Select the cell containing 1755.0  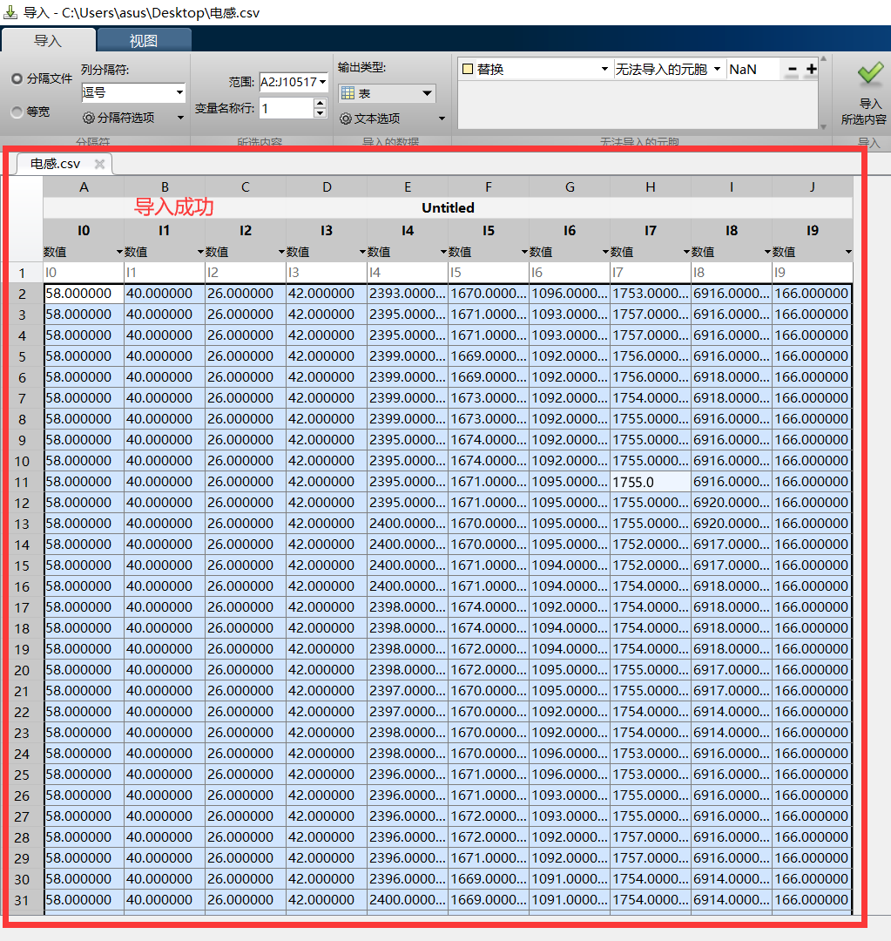650,482
